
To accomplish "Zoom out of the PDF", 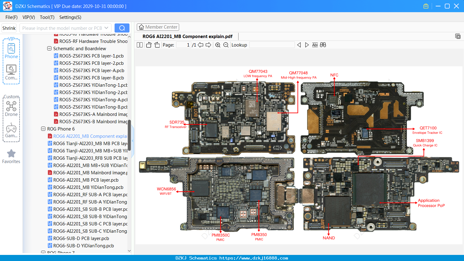I will coord(226,45).
